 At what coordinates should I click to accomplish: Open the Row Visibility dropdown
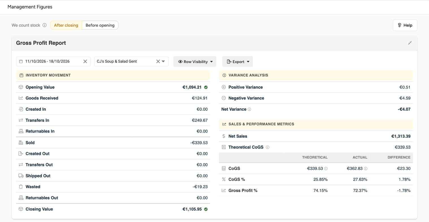coord(195,61)
